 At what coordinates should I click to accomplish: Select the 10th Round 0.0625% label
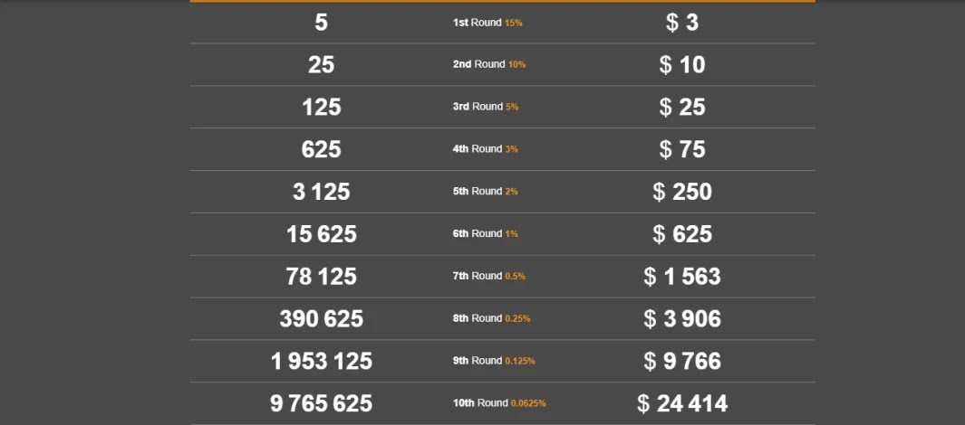[x=500, y=403]
